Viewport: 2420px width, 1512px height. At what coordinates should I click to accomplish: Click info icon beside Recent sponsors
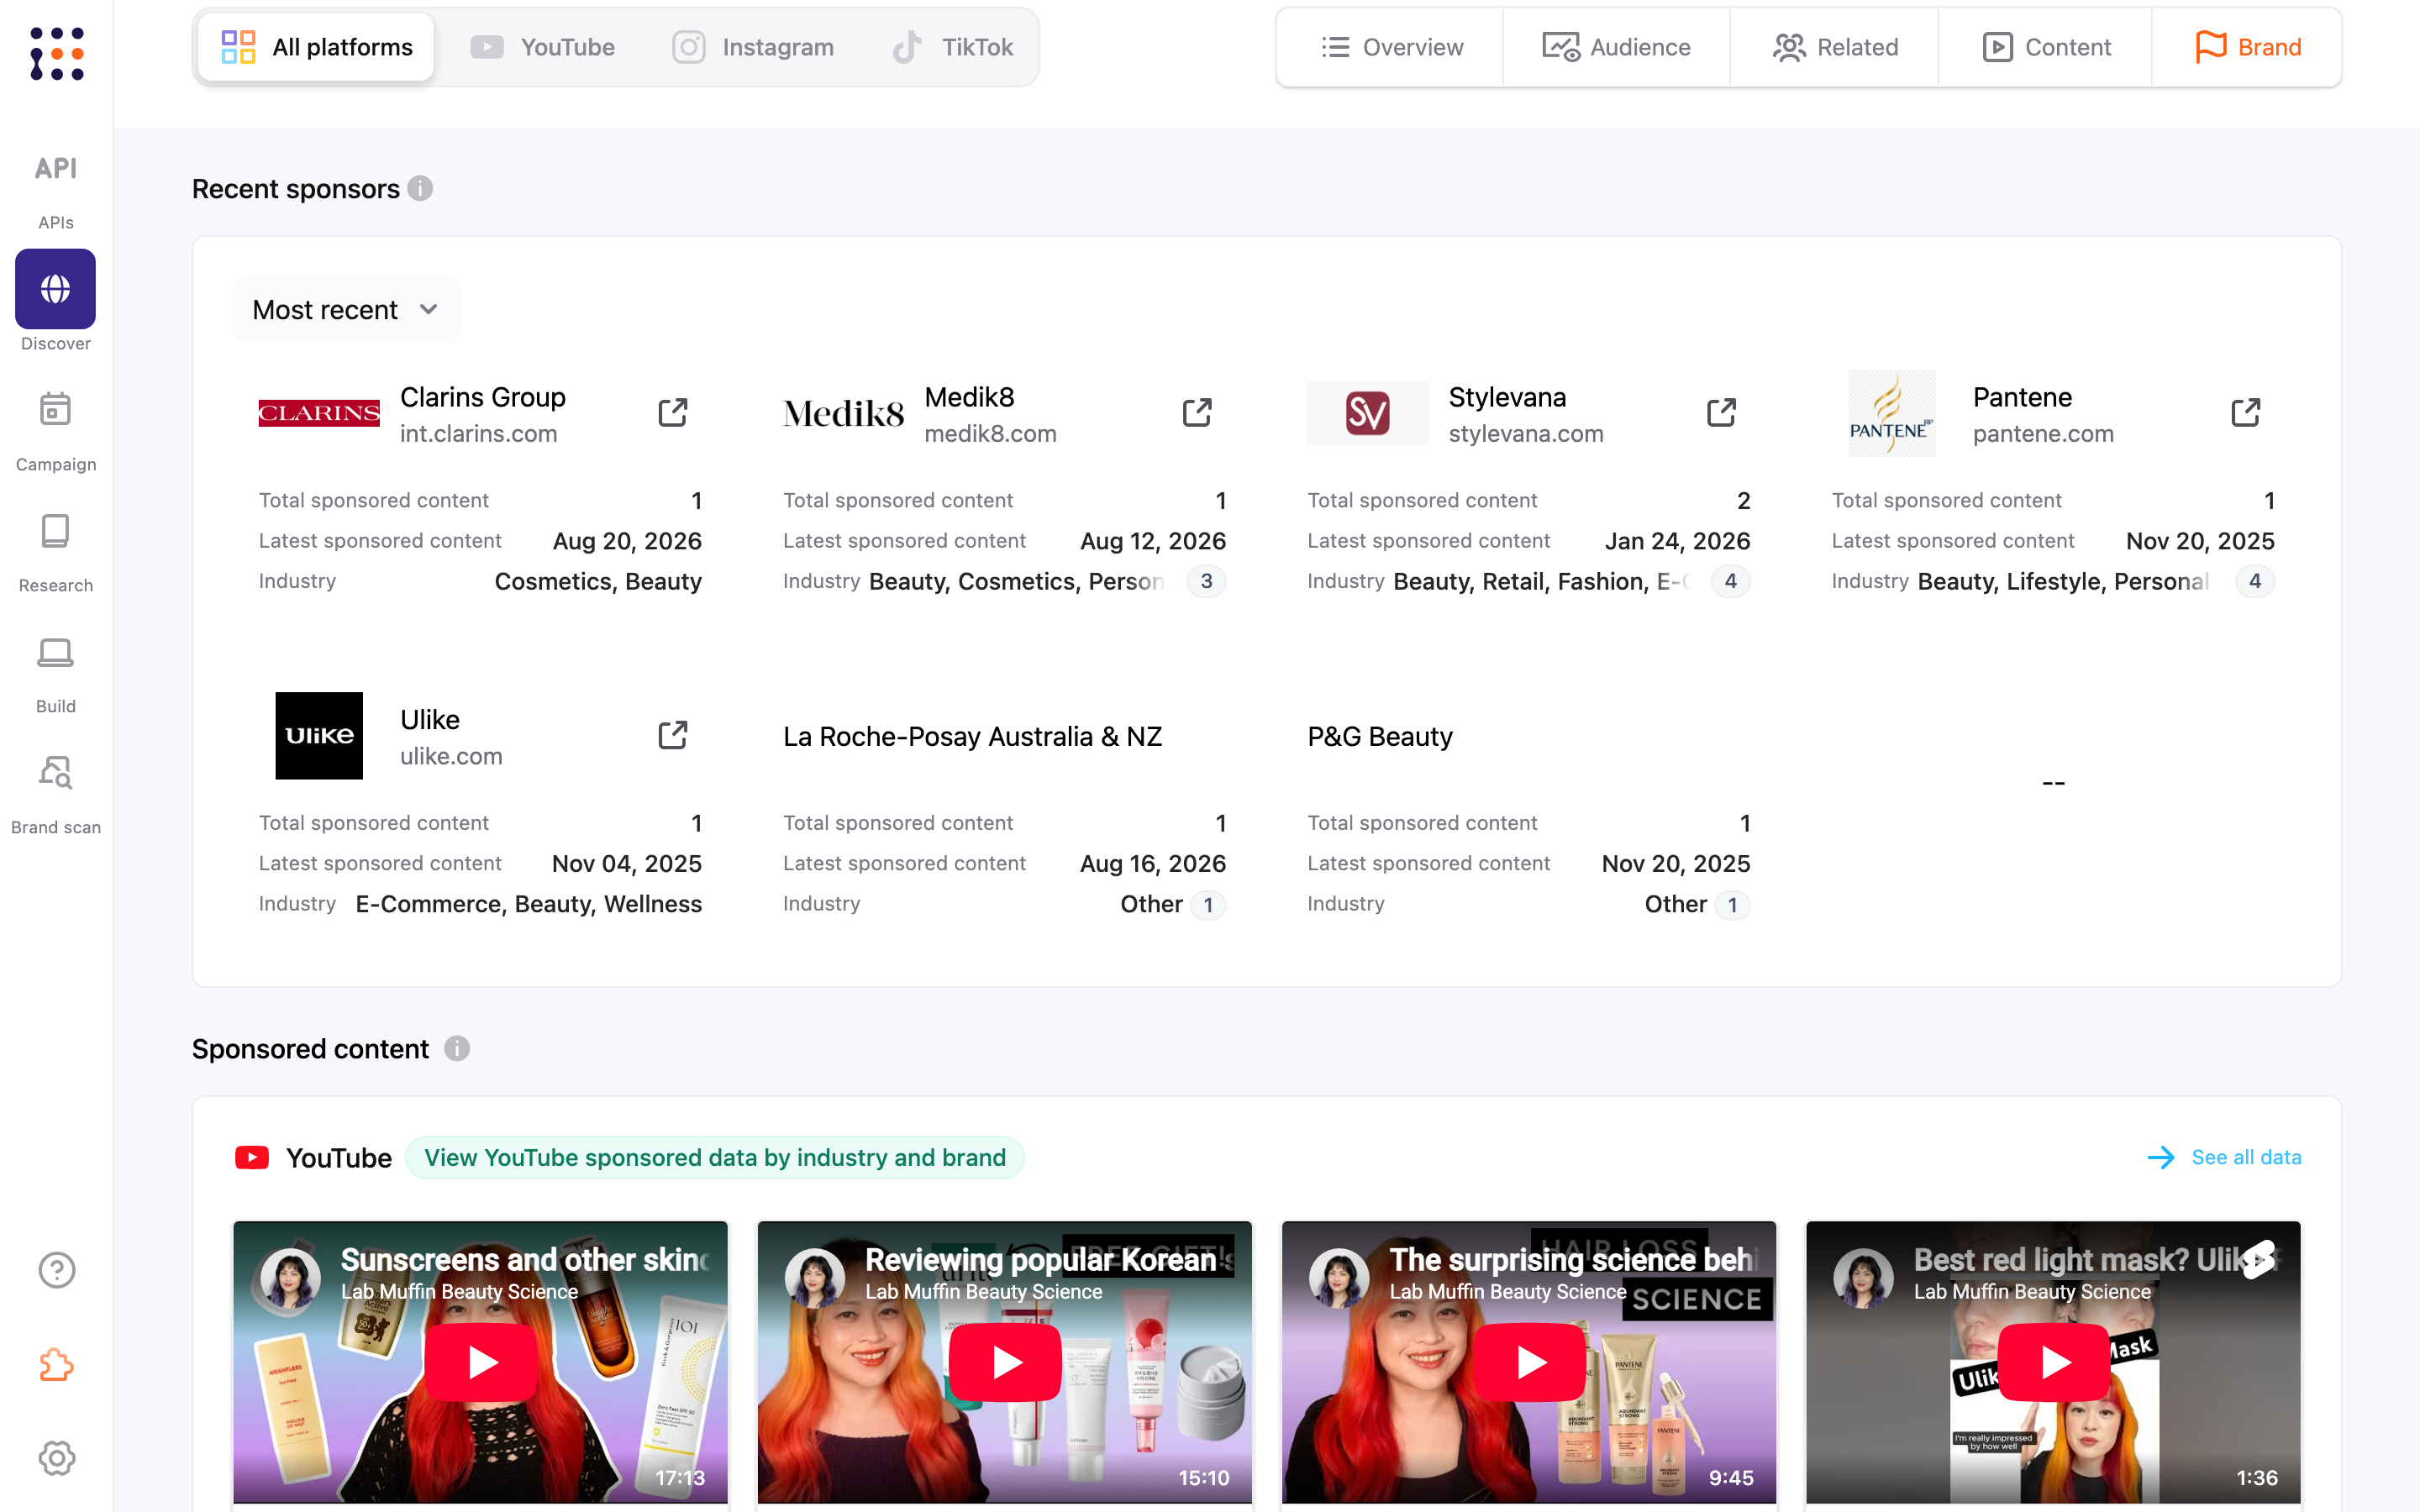420,188
